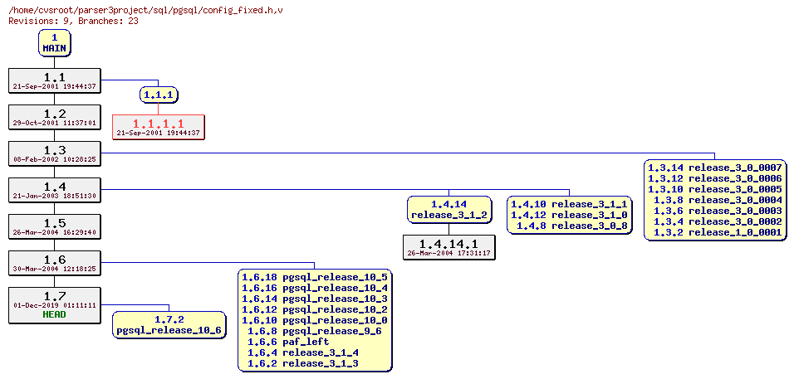
Task: Open revision 1.2 dated 29-Oct-2001
Action: (x=55, y=117)
